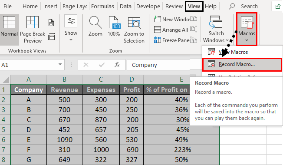
Task: Open the File tab
Action: [x=7, y=7]
